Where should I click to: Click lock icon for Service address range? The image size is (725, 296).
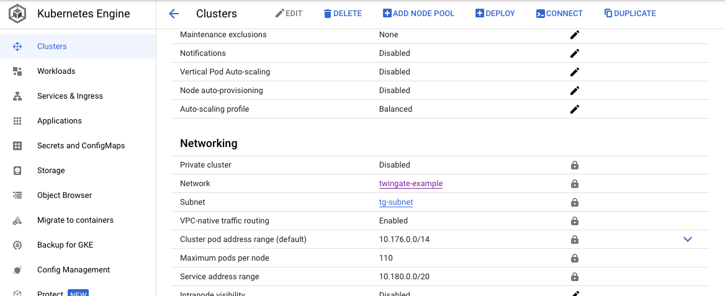coord(575,277)
